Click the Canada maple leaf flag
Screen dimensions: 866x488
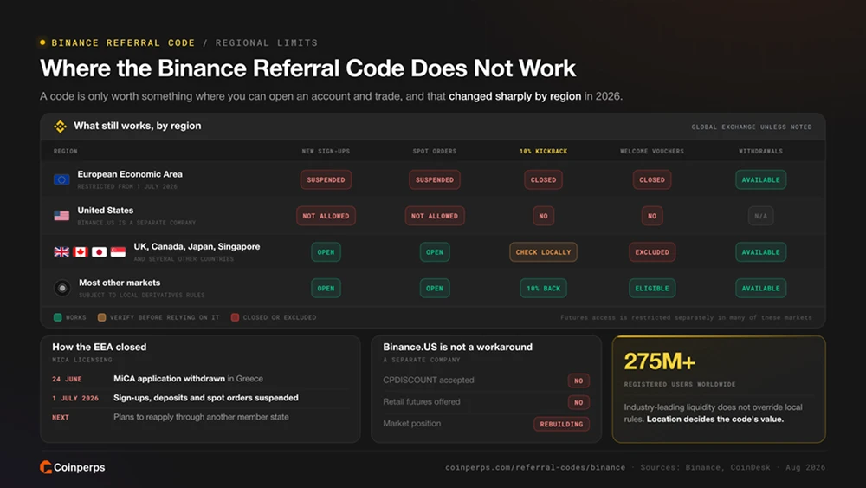tap(81, 252)
